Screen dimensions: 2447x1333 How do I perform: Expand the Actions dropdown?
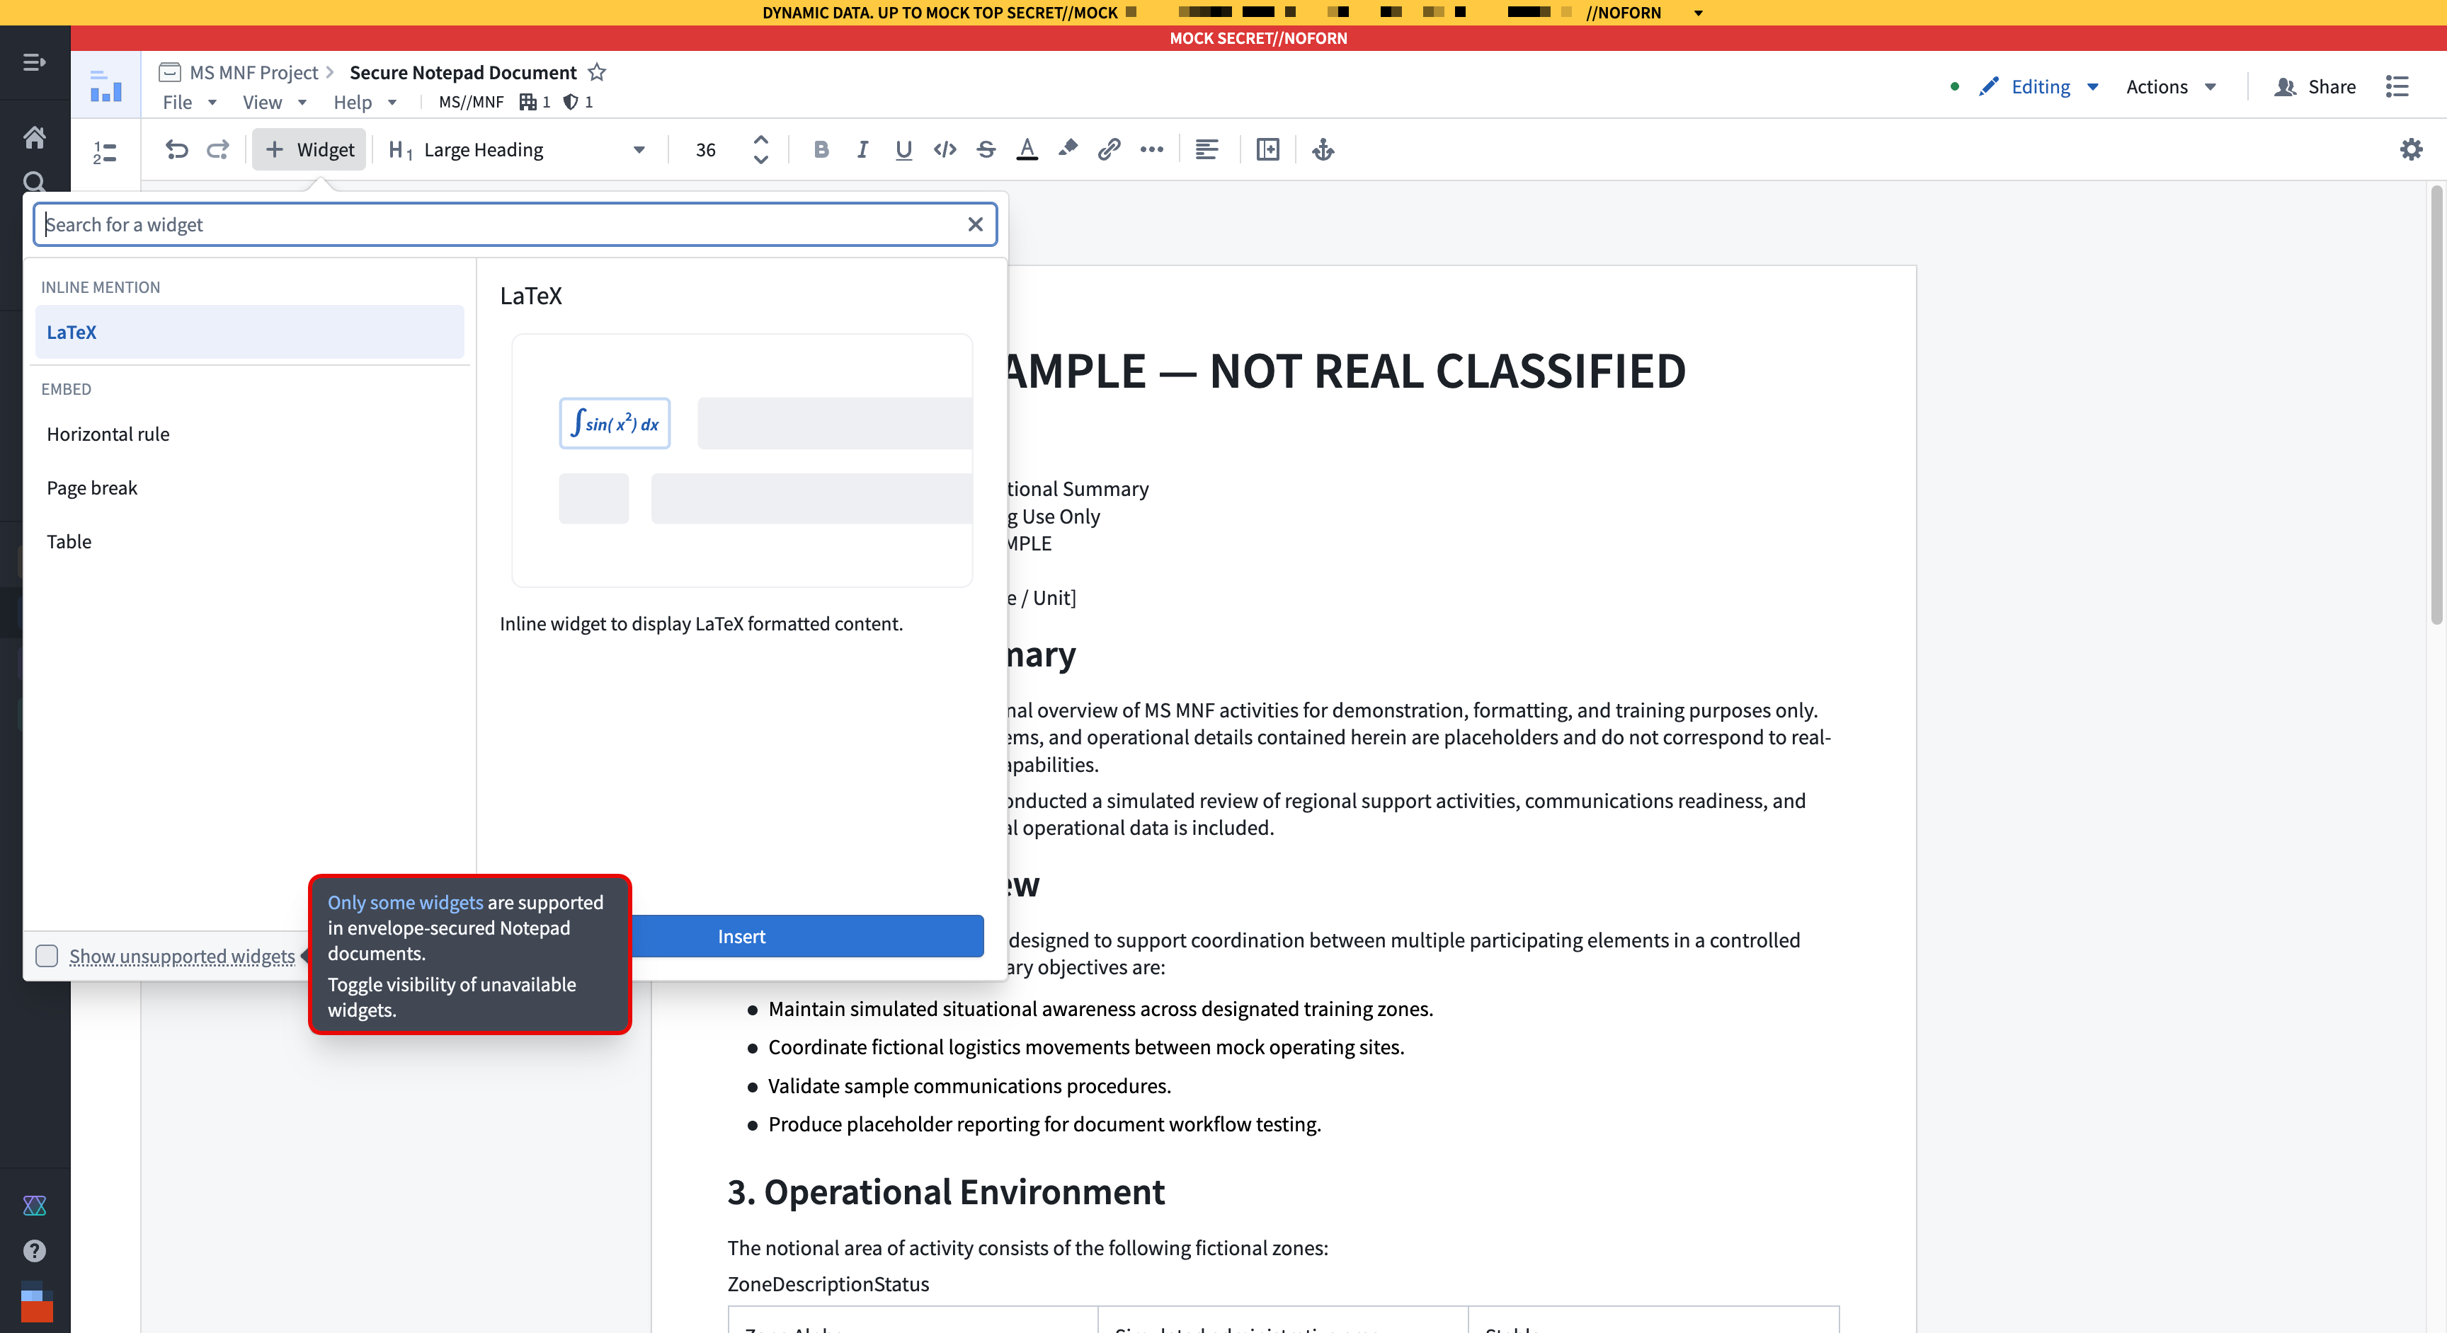(2171, 86)
